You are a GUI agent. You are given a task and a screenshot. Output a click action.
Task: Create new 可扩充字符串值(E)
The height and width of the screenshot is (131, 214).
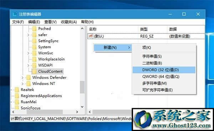tap(164, 90)
